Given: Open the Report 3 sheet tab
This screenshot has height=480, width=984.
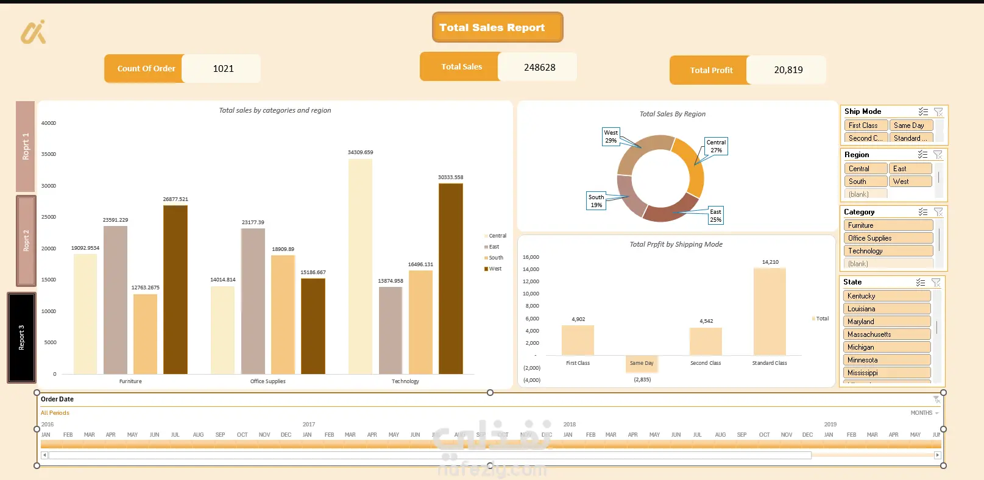Looking at the screenshot, I should click(22, 337).
